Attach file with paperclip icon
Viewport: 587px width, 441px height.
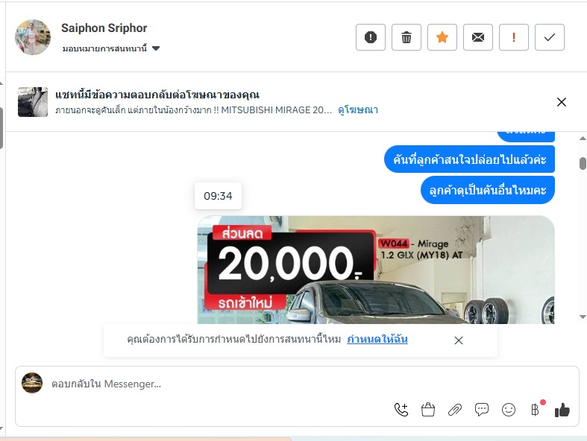point(455,410)
